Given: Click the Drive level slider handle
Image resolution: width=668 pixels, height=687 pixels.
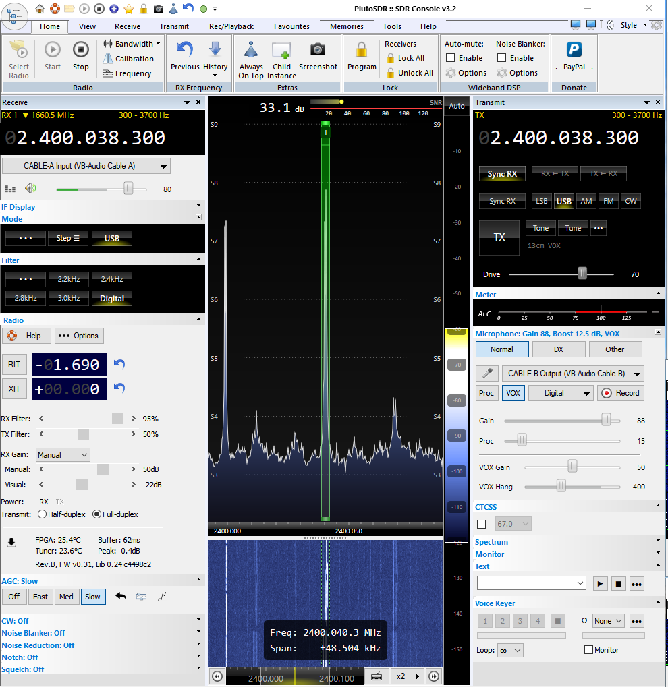Looking at the screenshot, I should [x=582, y=274].
